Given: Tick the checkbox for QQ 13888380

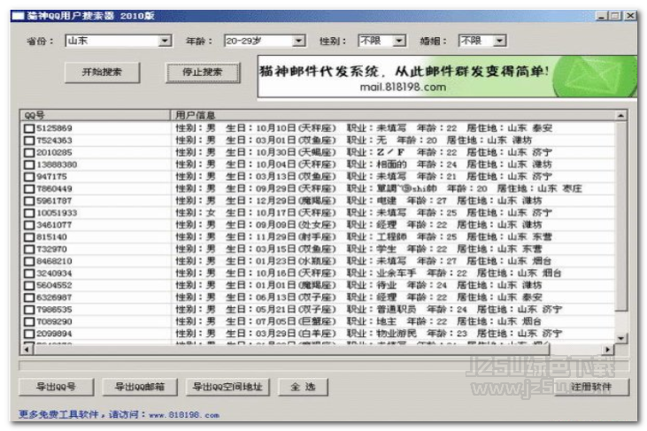Looking at the screenshot, I should (29, 165).
